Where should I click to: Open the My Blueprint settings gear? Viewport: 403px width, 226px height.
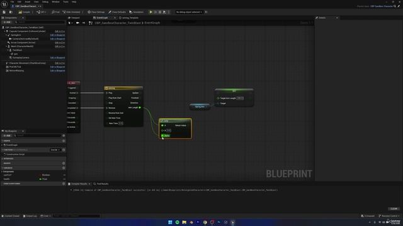click(64, 136)
